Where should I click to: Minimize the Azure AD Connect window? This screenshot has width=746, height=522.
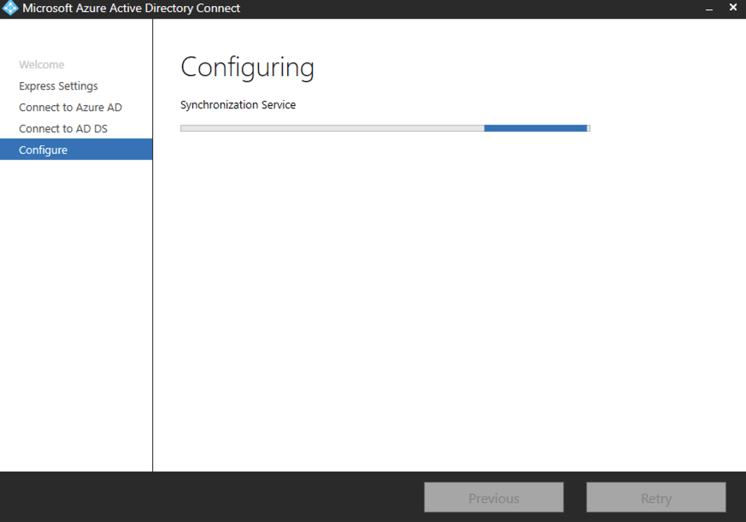(709, 9)
